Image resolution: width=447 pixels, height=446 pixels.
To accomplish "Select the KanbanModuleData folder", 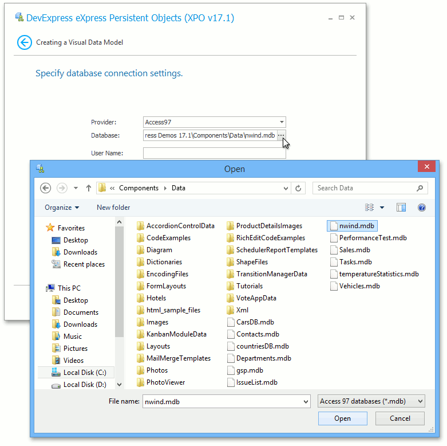I will tap(172, 334).
